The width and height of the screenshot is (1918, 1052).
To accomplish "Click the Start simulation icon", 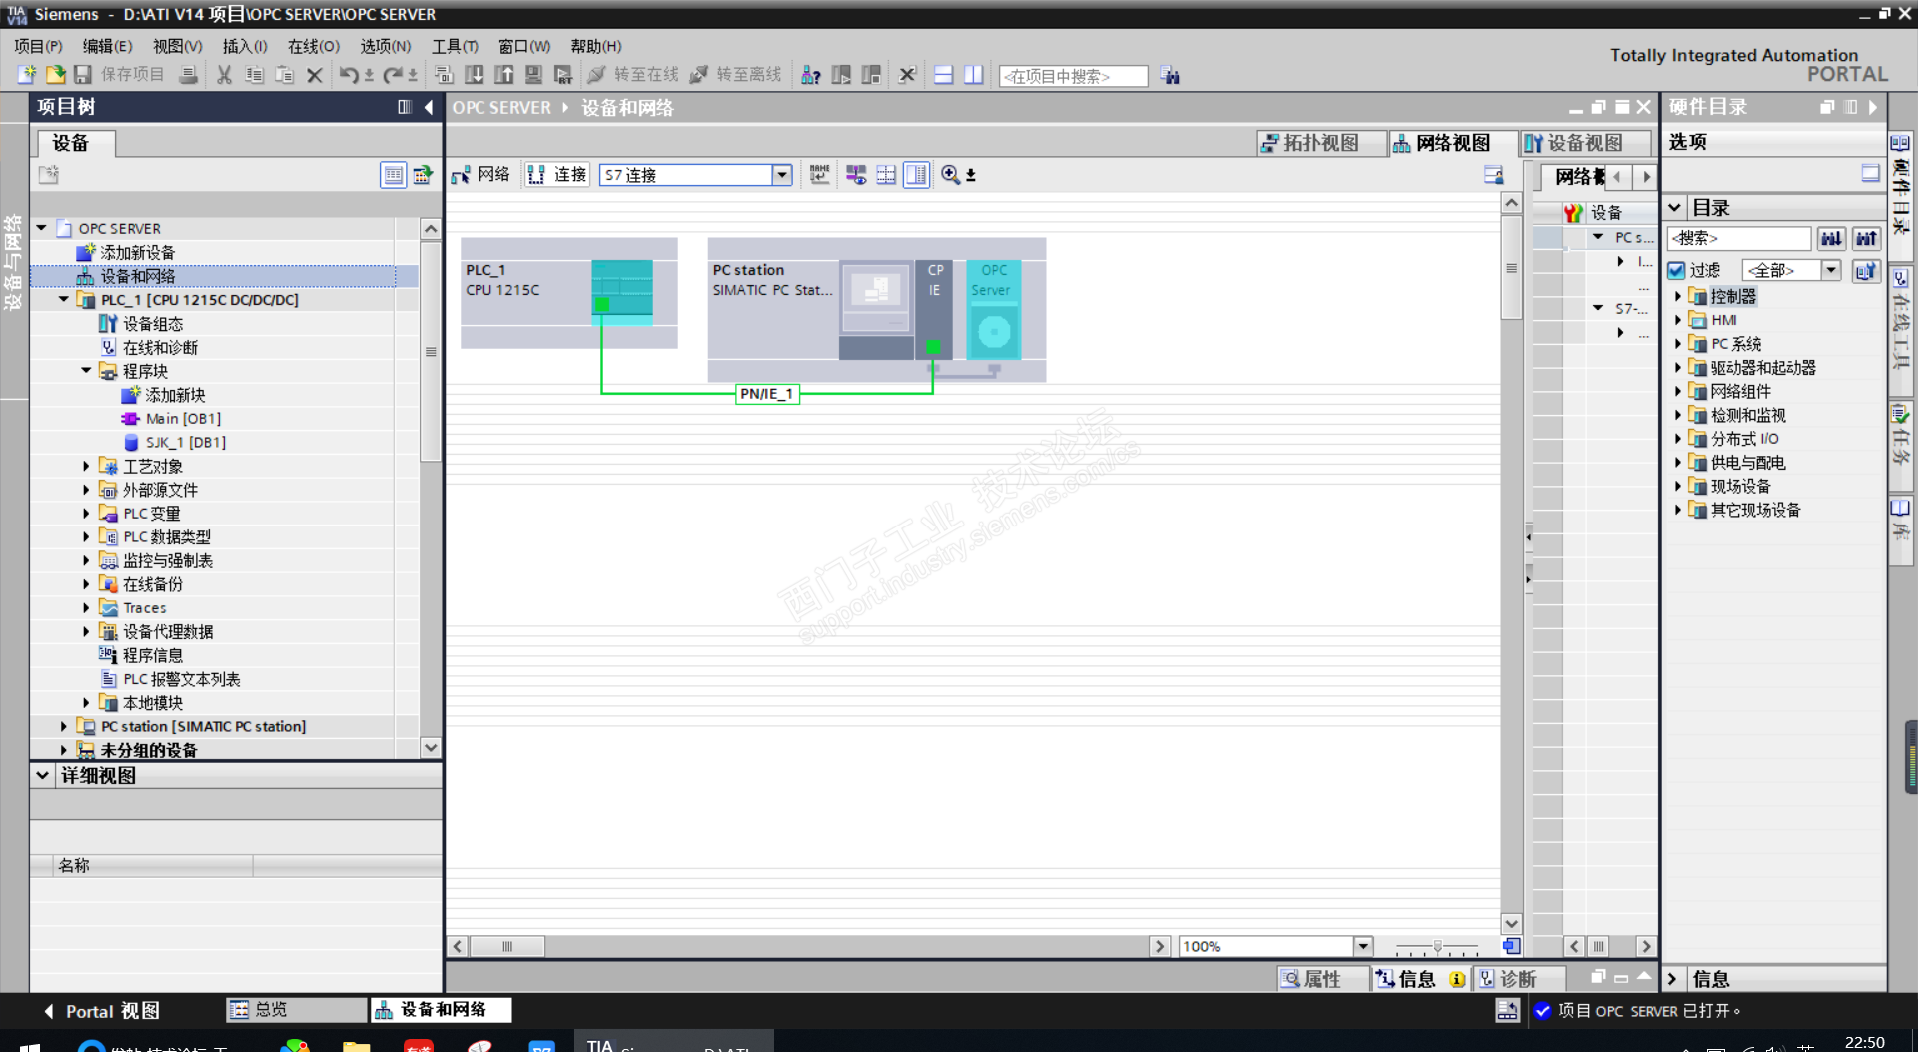I will (x=534, y=75).
